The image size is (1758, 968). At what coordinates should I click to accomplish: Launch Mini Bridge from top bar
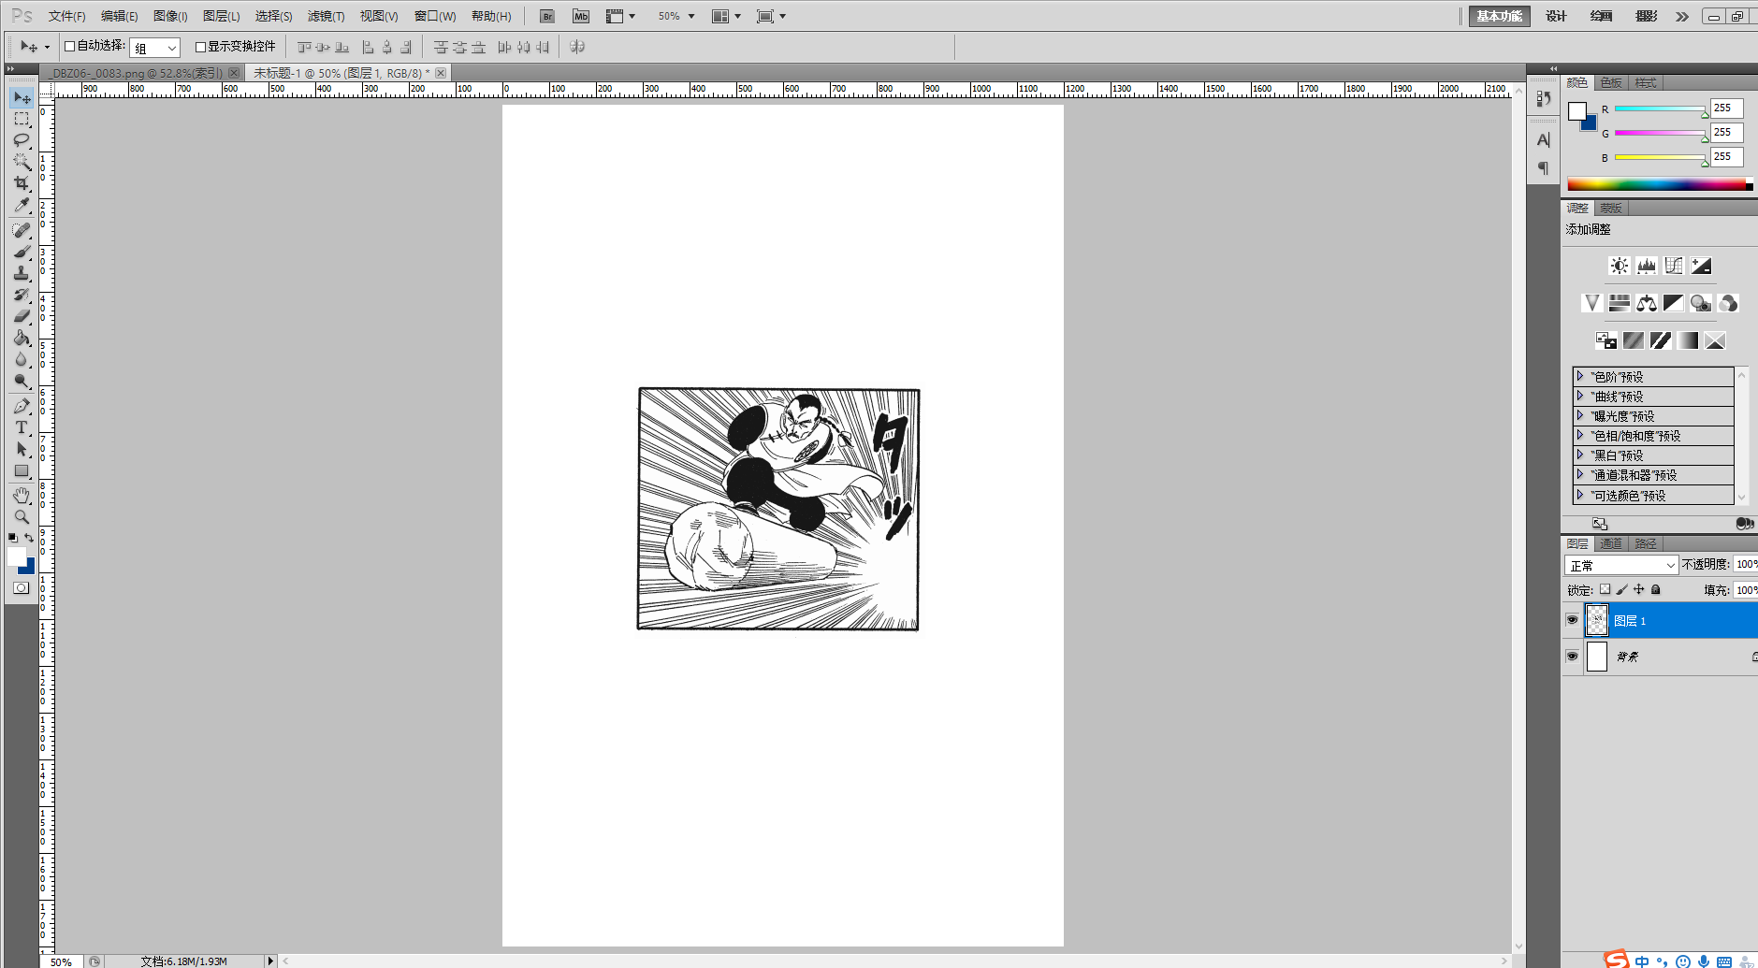click(x=581, y=16)
